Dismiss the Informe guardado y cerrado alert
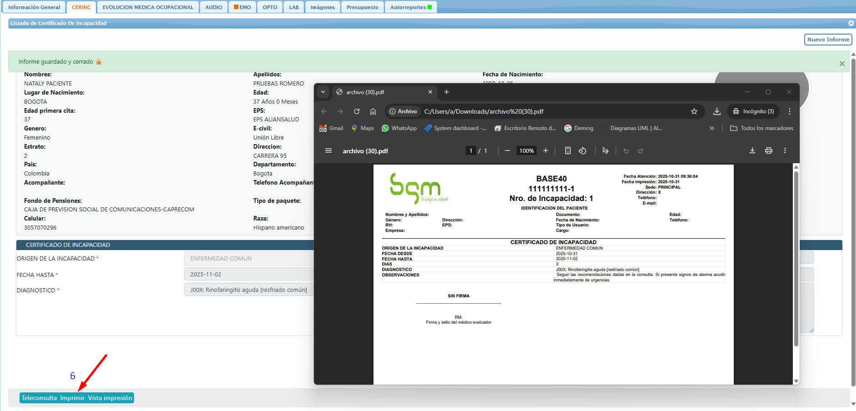This screenshot has height=411, width=856. pos(842,64)
